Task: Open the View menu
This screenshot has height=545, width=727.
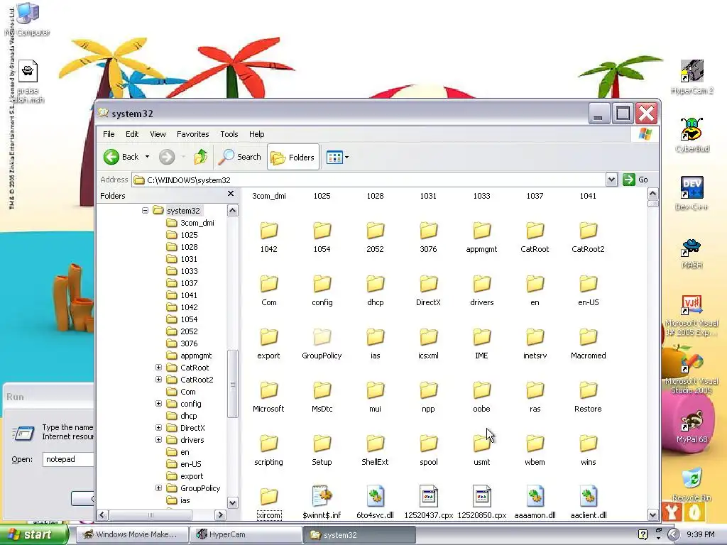Action: point(158,134)
